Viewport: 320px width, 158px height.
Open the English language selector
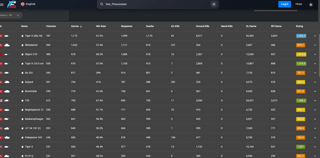28,4
